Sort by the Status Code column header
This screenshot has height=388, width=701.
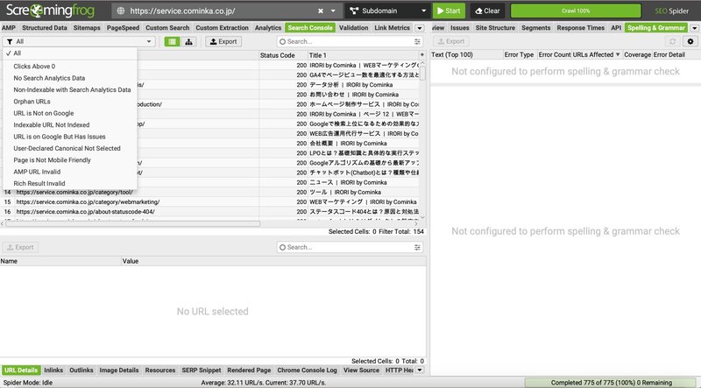click(282, 55)
